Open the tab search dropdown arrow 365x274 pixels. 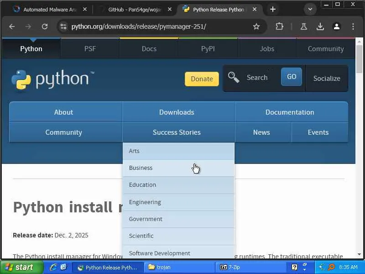[x=310, y=9]
